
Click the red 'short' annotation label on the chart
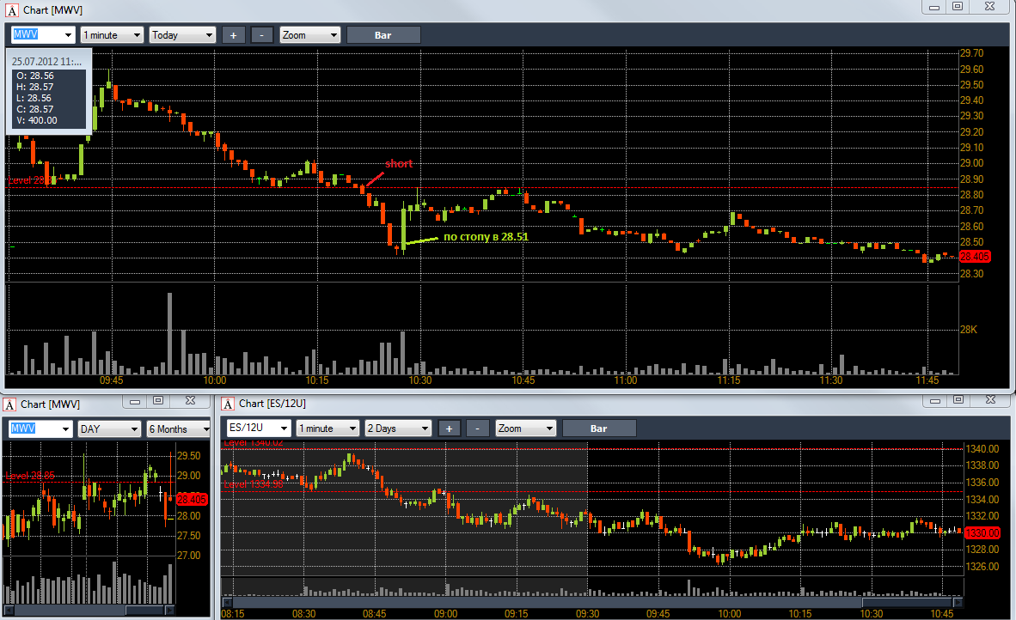[398, 164]
